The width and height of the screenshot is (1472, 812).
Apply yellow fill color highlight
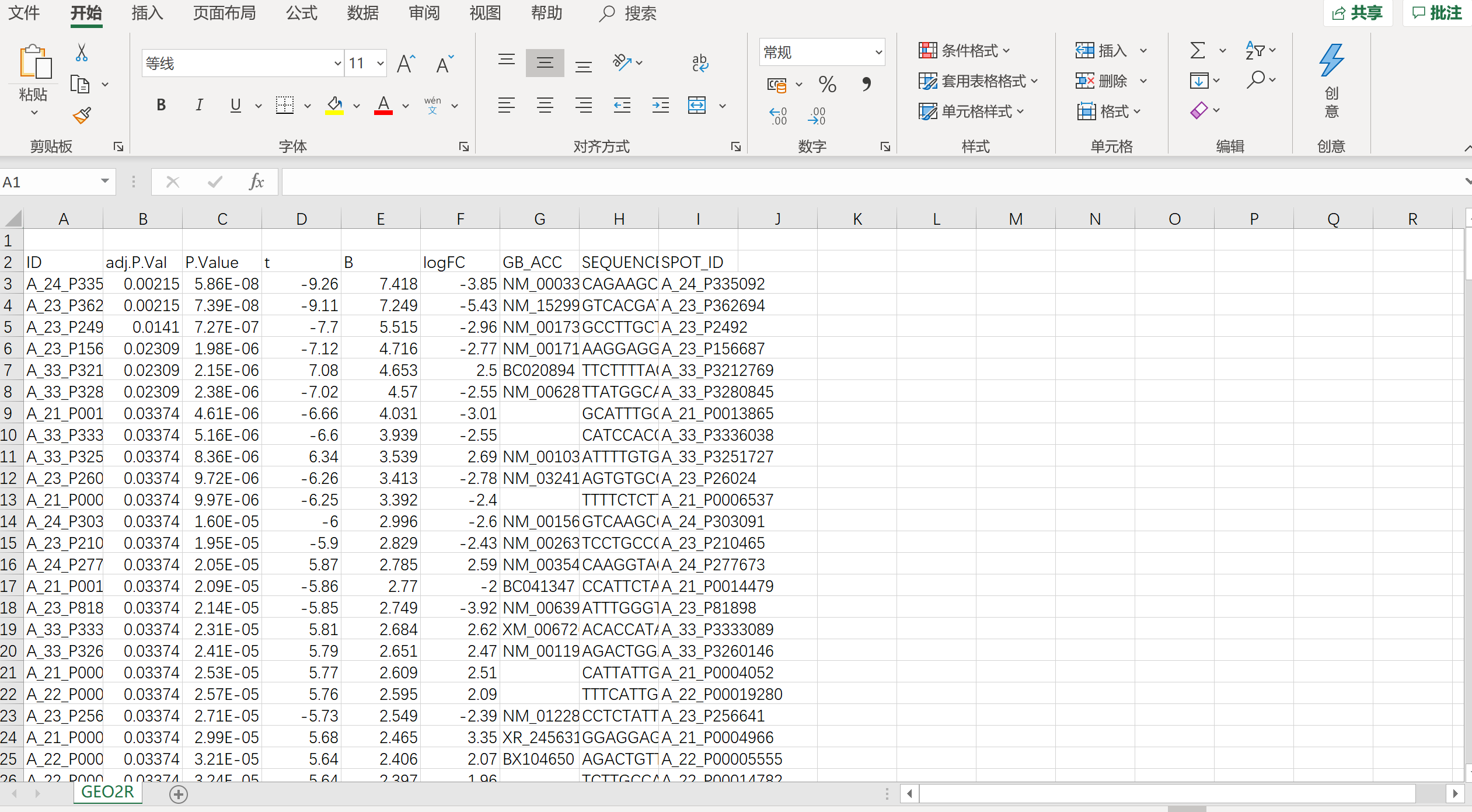[x=334, y=105]
